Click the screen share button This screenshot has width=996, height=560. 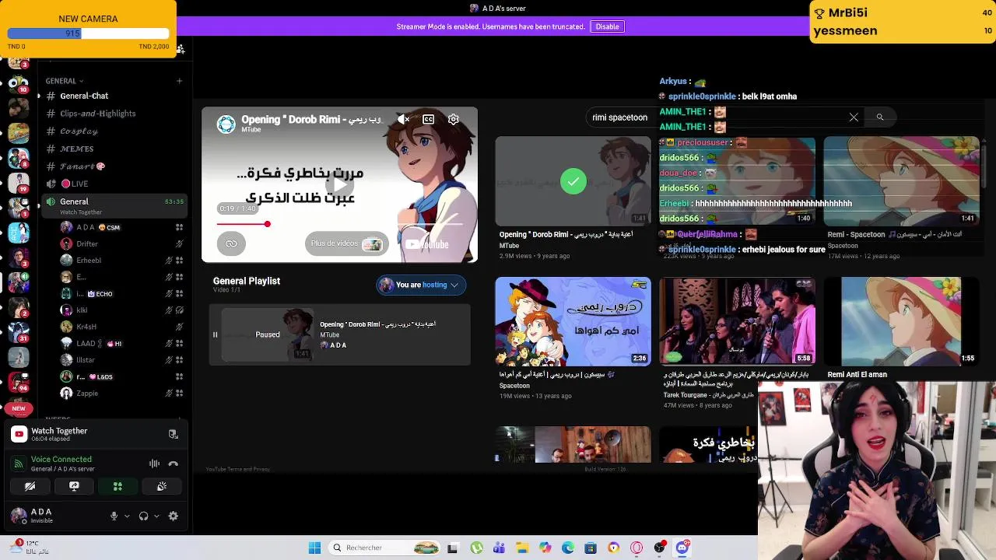74,486
